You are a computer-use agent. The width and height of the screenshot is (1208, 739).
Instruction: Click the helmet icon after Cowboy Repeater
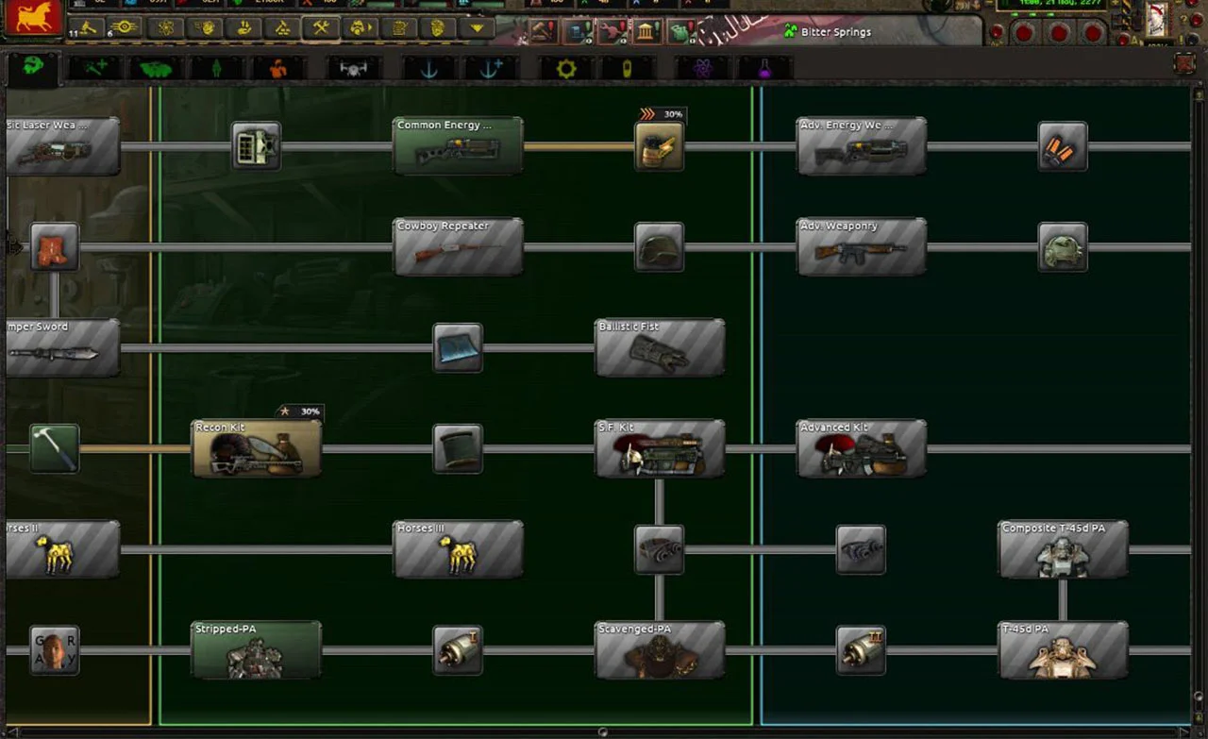pyautogui.click(x=659, y=247)
